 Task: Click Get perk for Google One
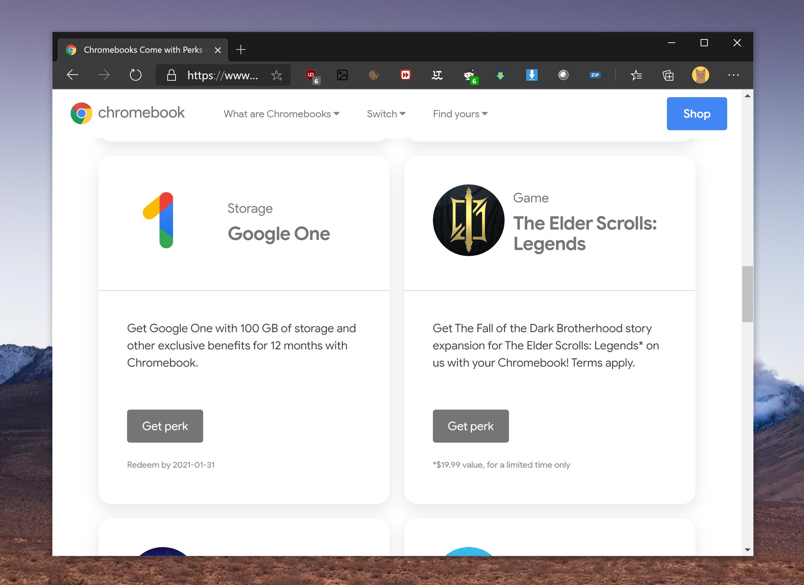(x=165, y=426)
